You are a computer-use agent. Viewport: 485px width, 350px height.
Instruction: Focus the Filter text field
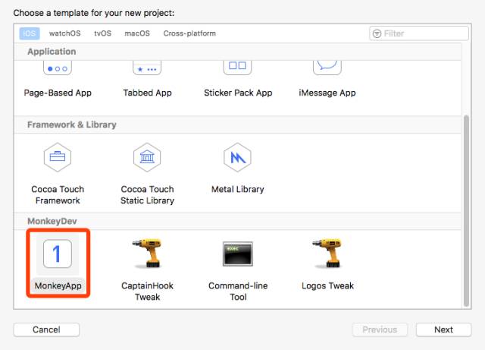[x=419, y=33]
